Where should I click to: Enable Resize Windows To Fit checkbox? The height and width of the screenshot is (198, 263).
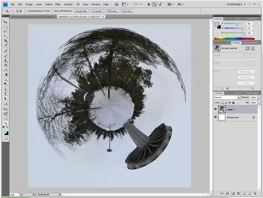[28, 11]
